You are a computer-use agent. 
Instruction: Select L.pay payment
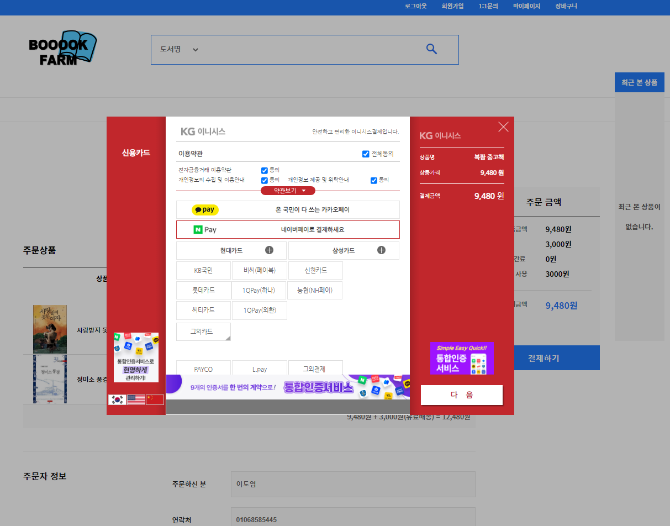coord(259,369)
